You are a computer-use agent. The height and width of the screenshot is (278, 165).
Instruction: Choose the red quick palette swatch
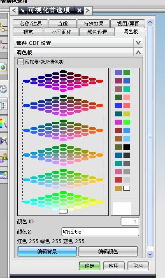click(x=118, y=180)
